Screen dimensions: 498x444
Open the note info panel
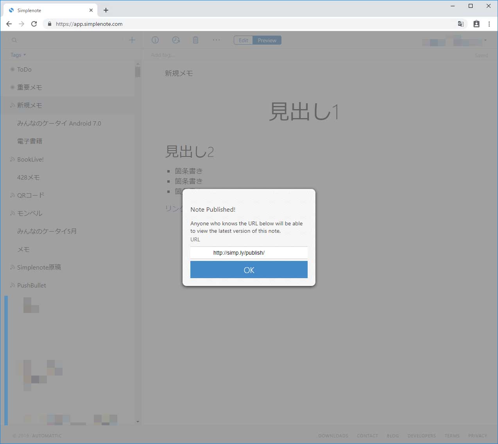155,40
